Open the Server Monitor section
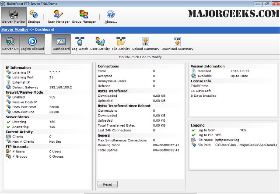 click(x=14, y=17)
